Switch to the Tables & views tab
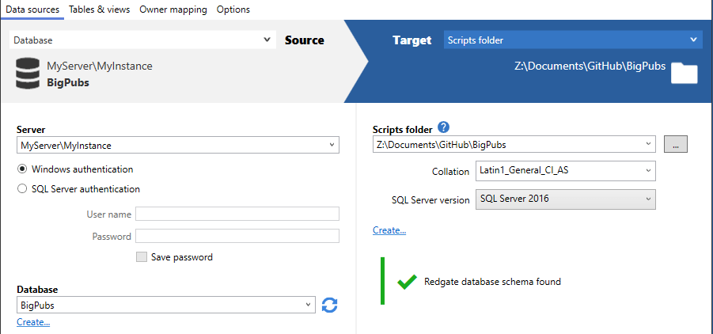Viewport: 713px width, 334px height. point(99,9)
